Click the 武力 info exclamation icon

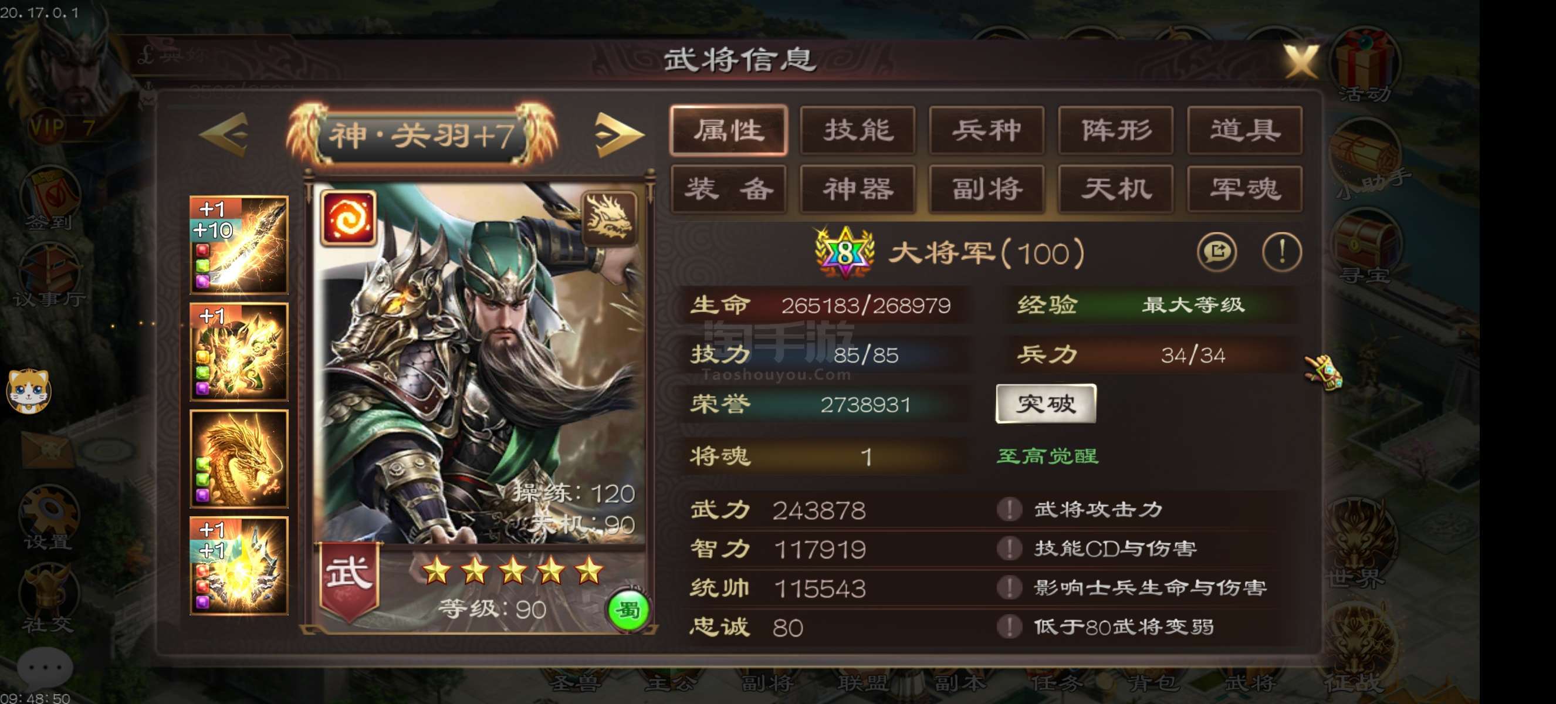point(1009,509)
